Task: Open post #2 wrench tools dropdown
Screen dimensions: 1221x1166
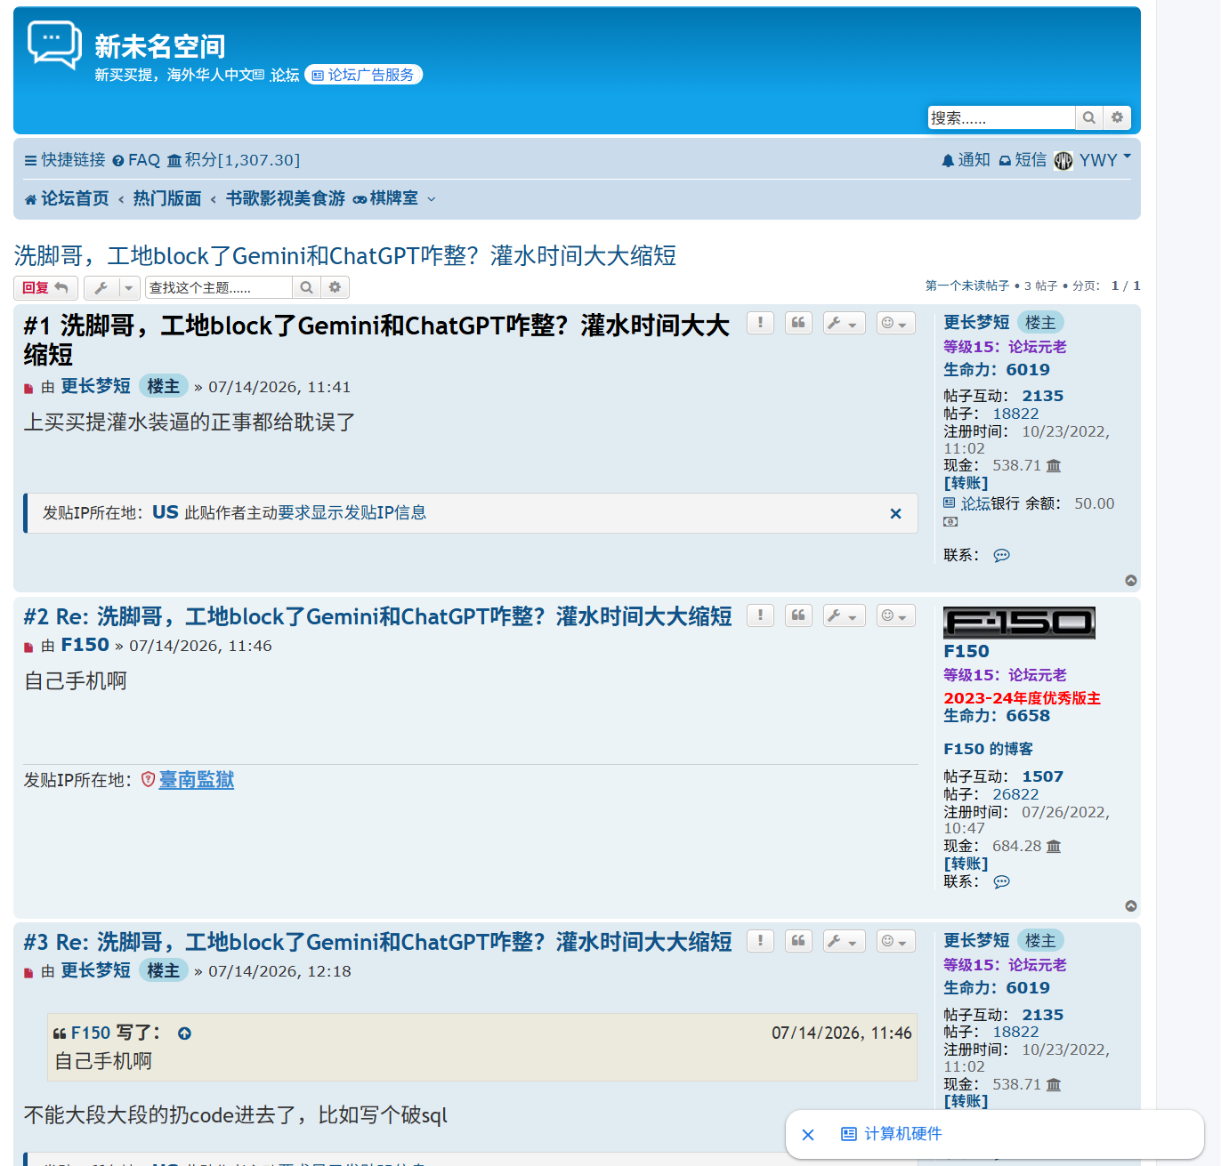Action: (x=845, y=615)
